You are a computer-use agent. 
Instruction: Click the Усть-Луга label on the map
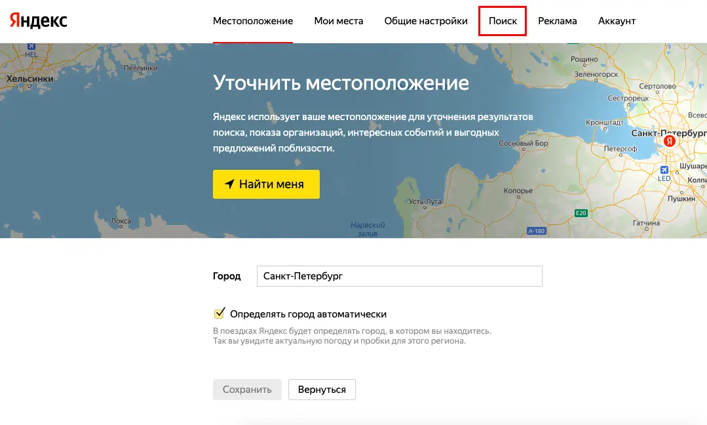(x=425, y=201)
